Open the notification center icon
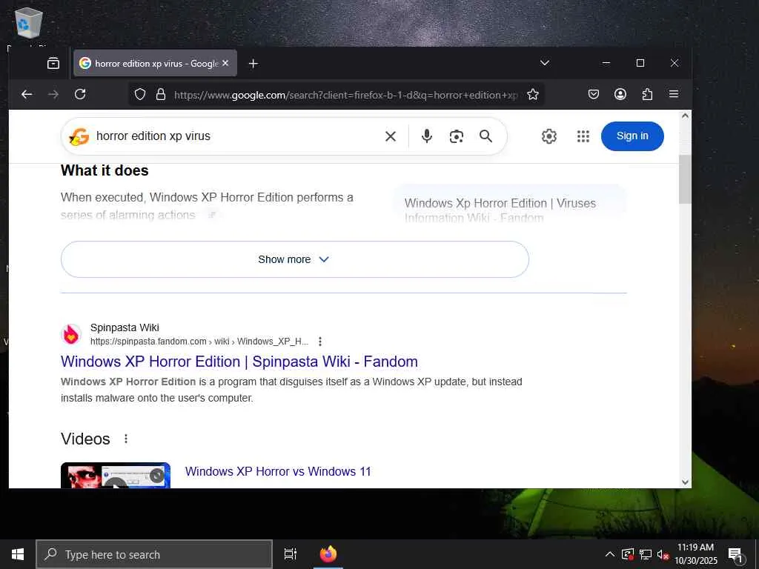Screen dimensions: 759x569 [x=736, y=554]
